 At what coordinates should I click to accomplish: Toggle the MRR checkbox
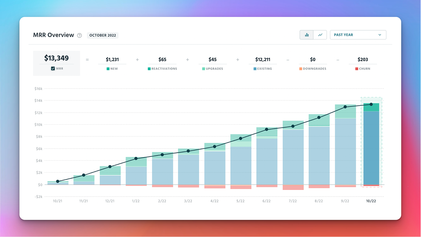coord(53,68)
